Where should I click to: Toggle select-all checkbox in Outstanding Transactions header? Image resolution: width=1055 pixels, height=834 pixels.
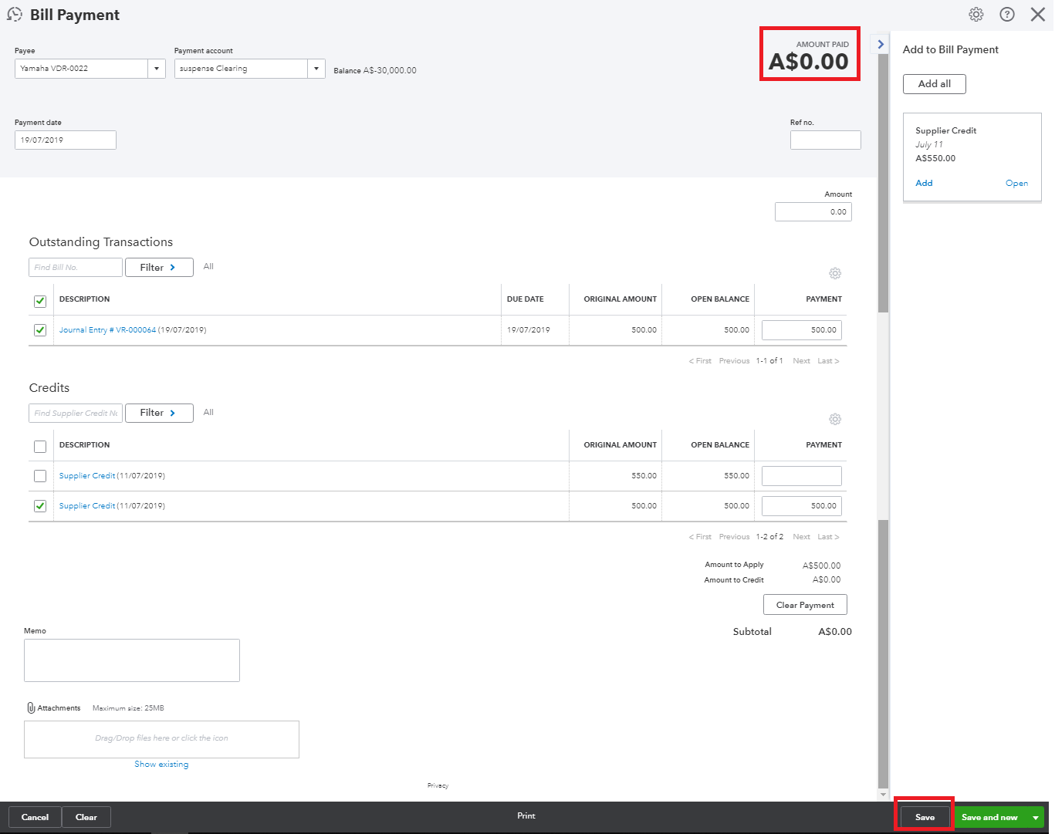(40, 301)
